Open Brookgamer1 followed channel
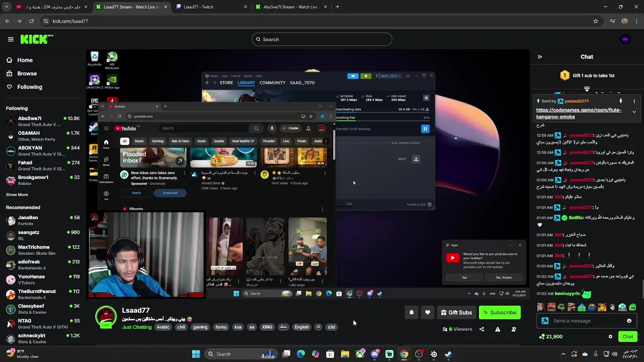This screenshot has height=362, width=644. tap(43, 180)
